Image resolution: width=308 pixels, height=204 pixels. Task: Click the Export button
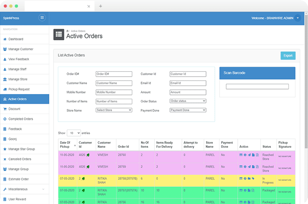288,56
